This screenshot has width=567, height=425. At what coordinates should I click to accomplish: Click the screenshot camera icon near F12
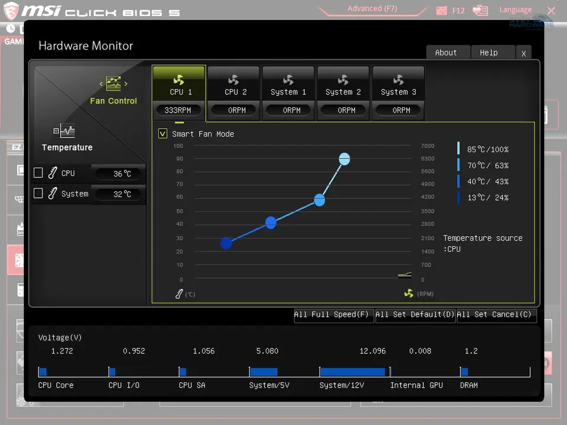442,10
